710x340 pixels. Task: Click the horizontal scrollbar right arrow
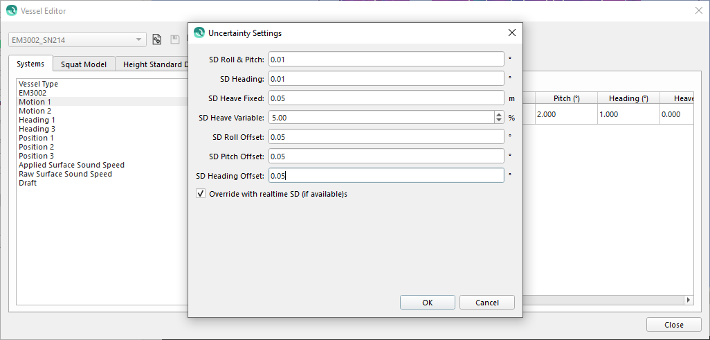tap(688, 300)
